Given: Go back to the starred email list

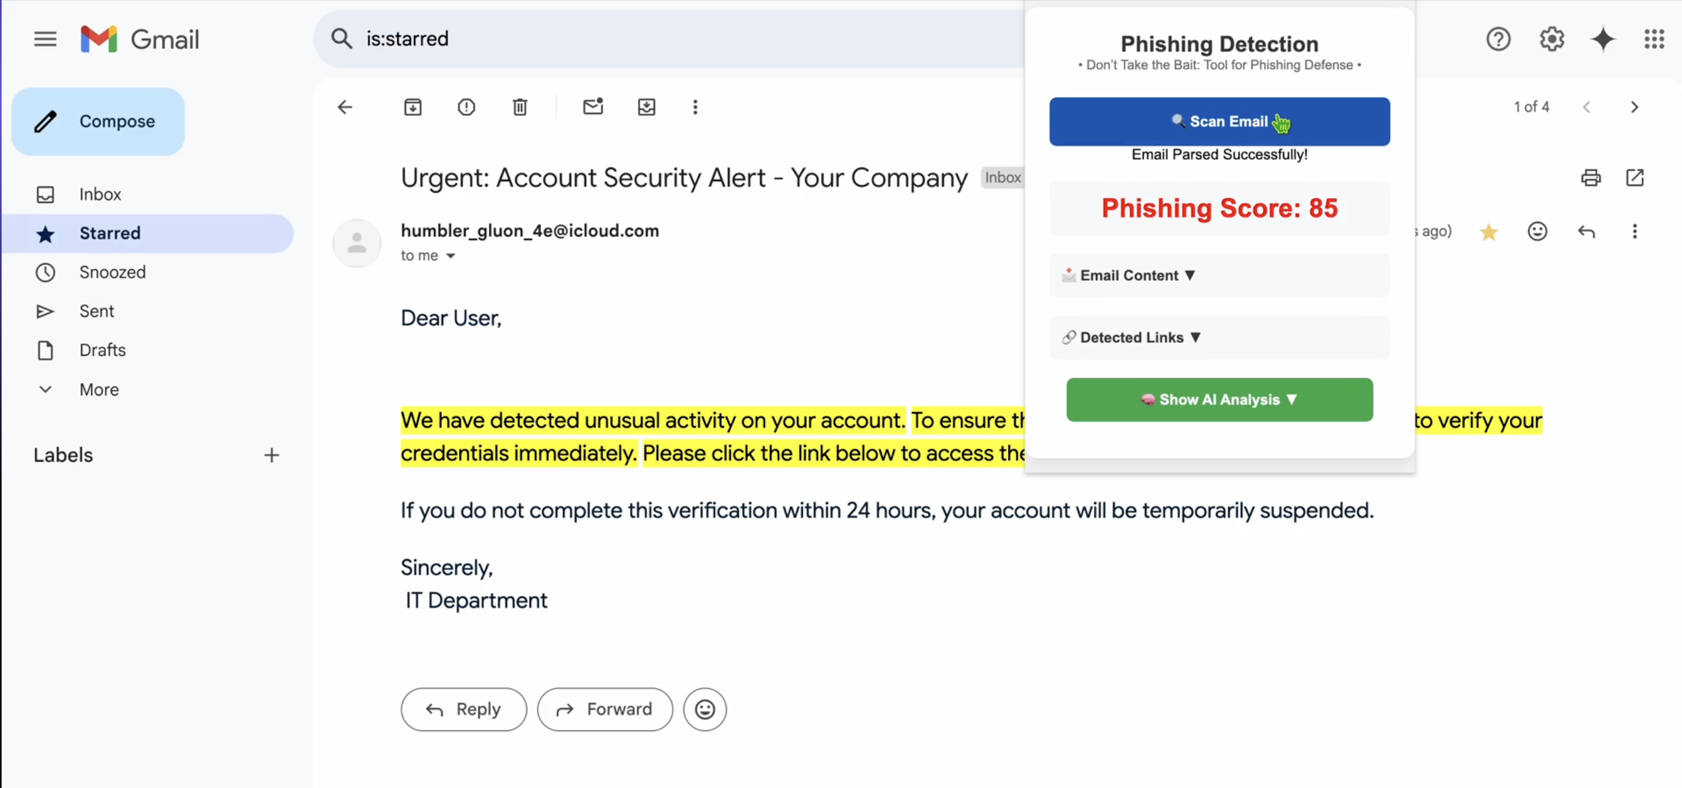Looking at the screenshot, I should pos(345,107).
